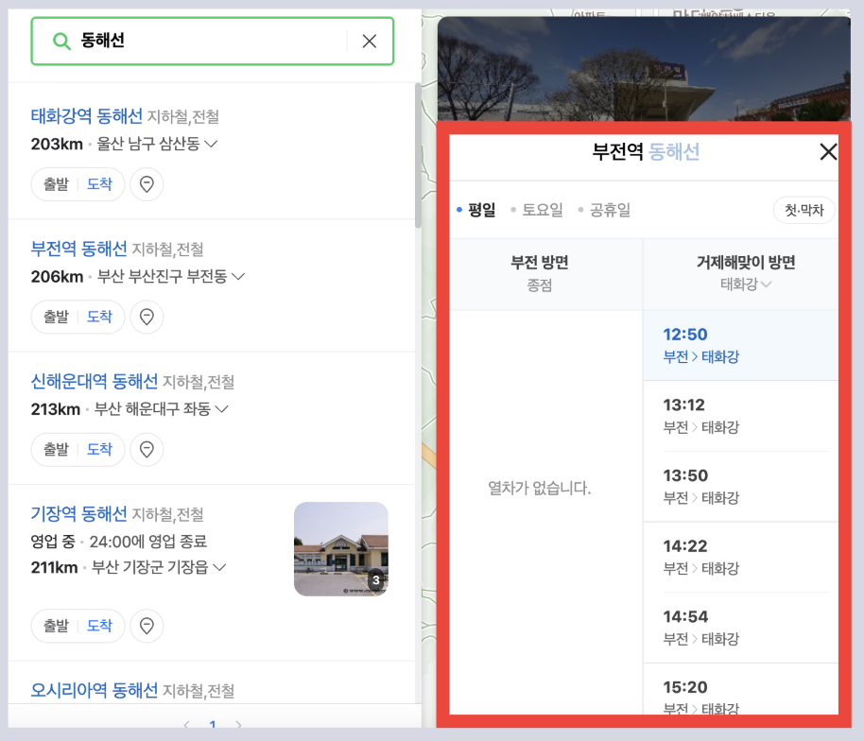The image size is (864, 741).
Task: Clear the 동해선 search with the X icon
Action: point(369,42)
